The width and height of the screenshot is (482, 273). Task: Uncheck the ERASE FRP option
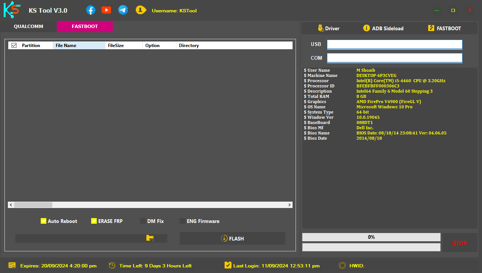click(94, 221)
